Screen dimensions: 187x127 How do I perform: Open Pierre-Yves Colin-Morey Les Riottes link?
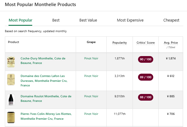[46, 116]
